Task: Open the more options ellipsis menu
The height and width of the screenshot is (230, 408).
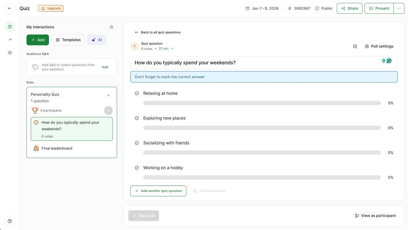Action: coord(399,8)
